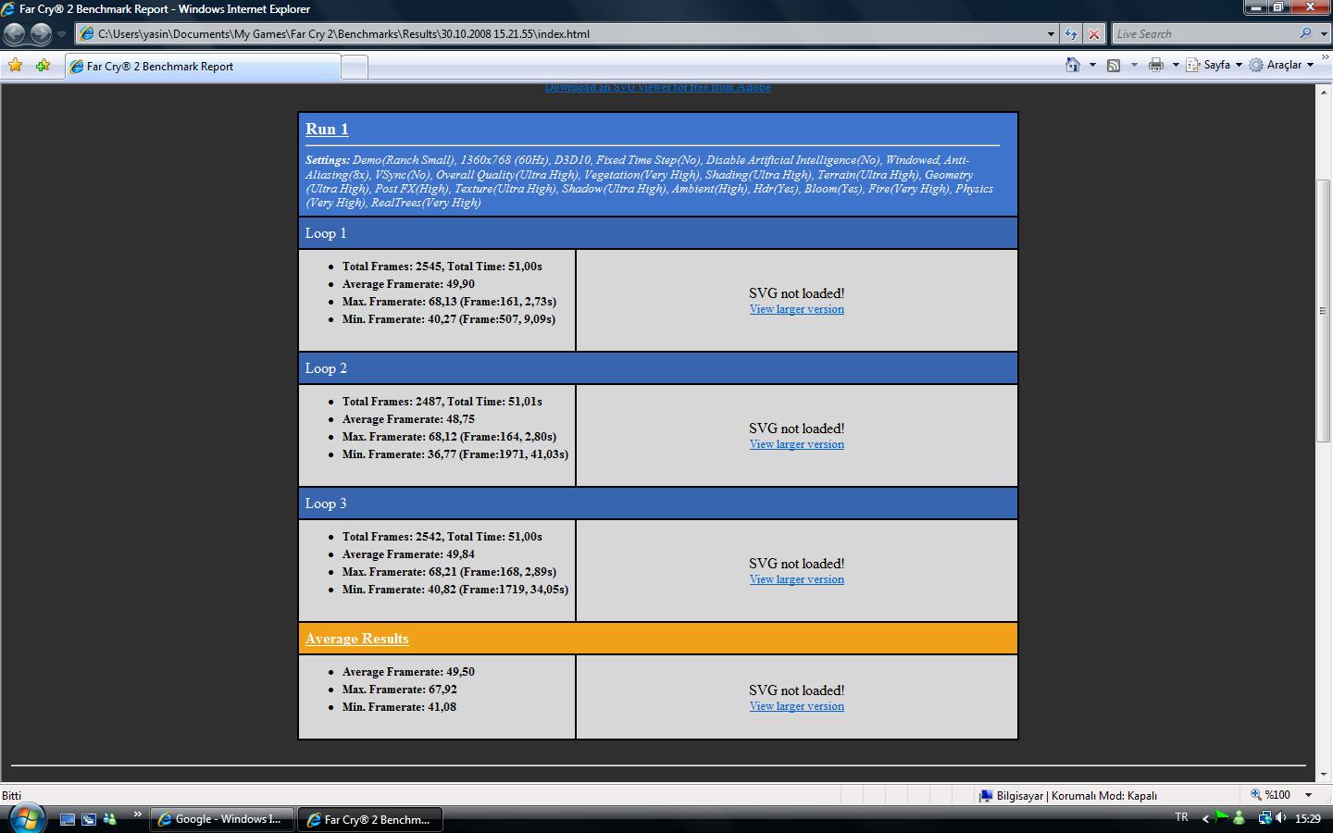This screenshot has height=833, width=1333.
Task: Select the Far Cry 2 Benchmark Report tab
Action: pos(203,67)
